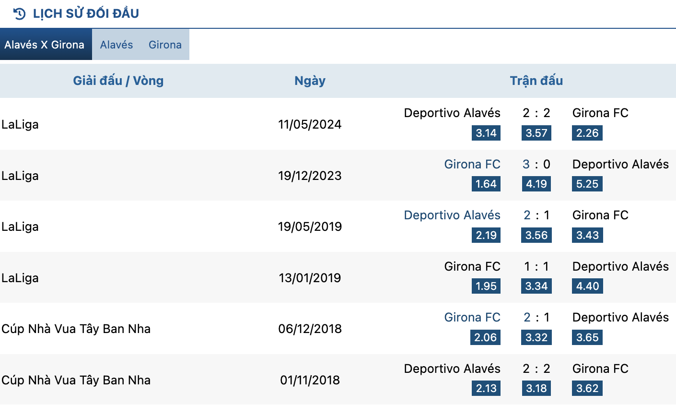Click odds 4.40 for Deportivo Alavés
This screenshot has width=676, height=405.
(x=587, y=286)
